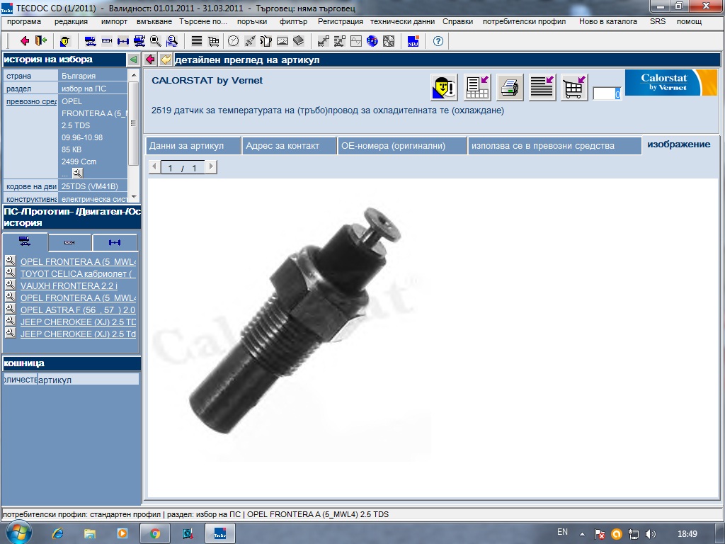This screenshot has width=725, height=544.
Task: Open the технически данни menu
Action: click(x=402, y=21)
